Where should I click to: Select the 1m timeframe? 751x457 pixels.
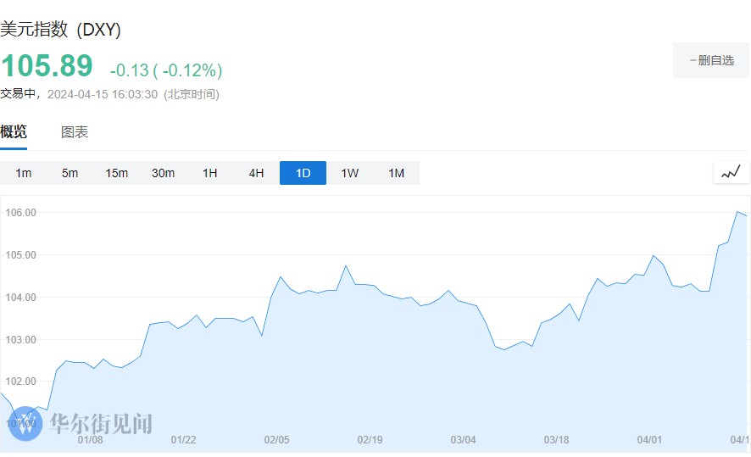click(x=24, y=173)
